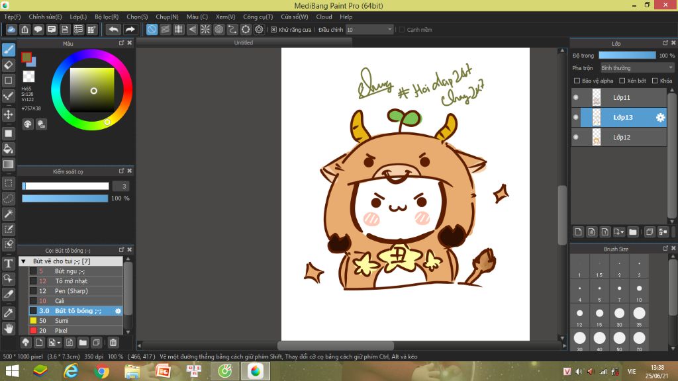Enable Xén bớt checkbox
Image resolution: width=678 pixels, height=381 pixels.
pyautogui.click(x=622, y=81)
